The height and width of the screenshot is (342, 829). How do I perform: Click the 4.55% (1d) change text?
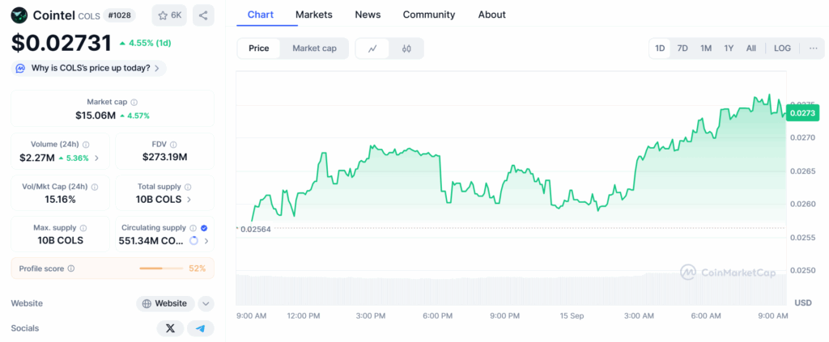149,43
